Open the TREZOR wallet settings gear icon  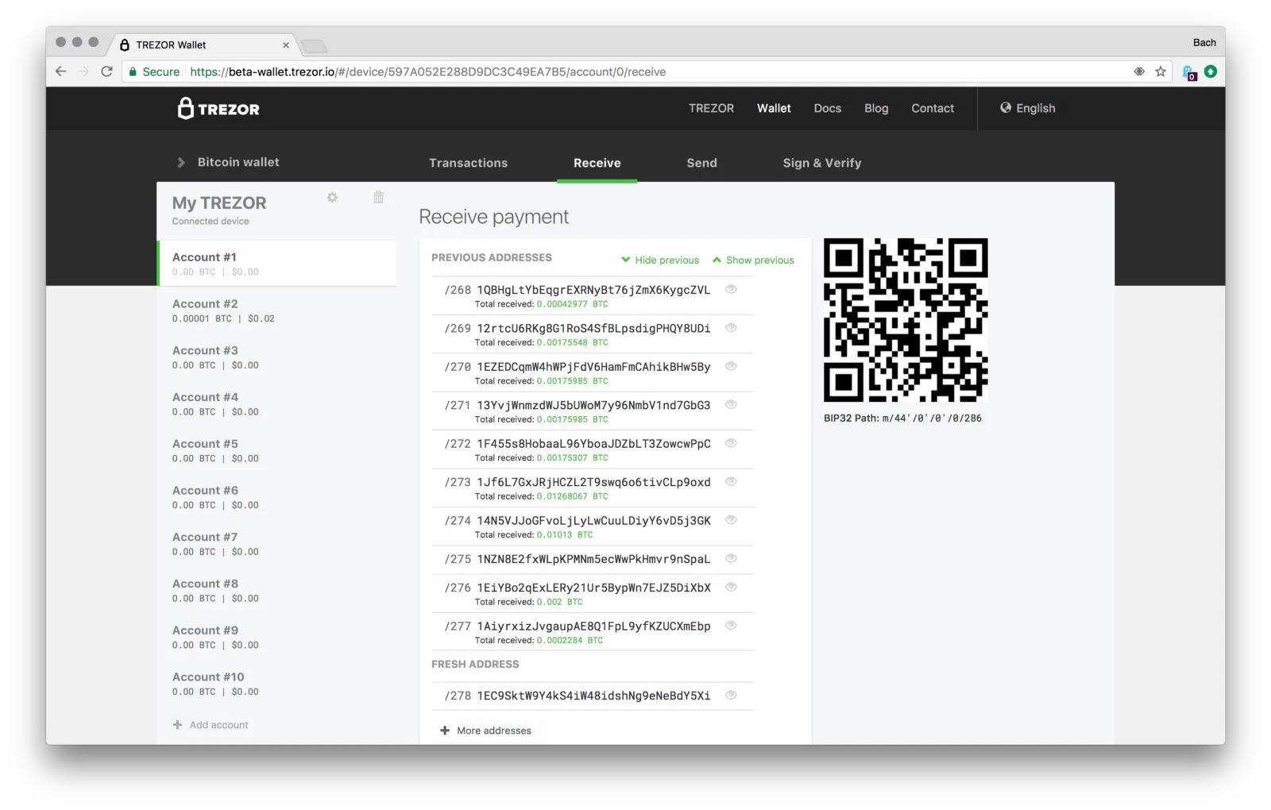[x=332, y=197]
